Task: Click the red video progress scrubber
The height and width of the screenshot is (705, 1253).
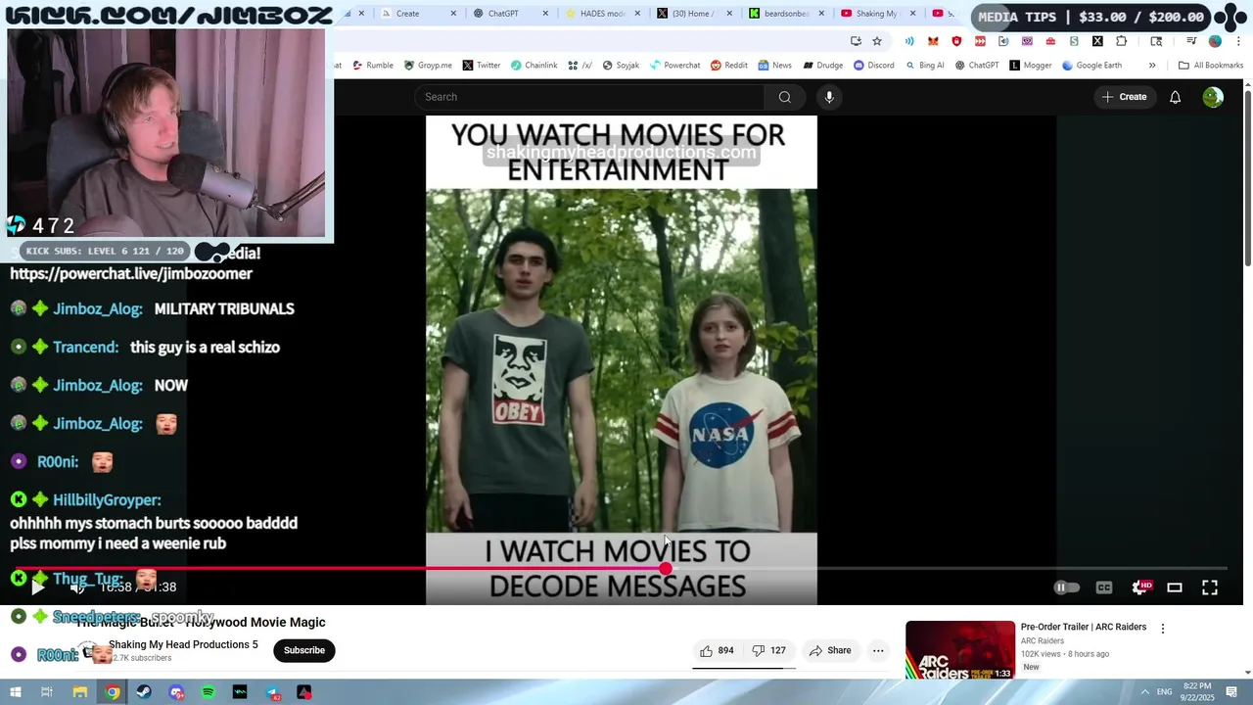Action: pos(666,569)
